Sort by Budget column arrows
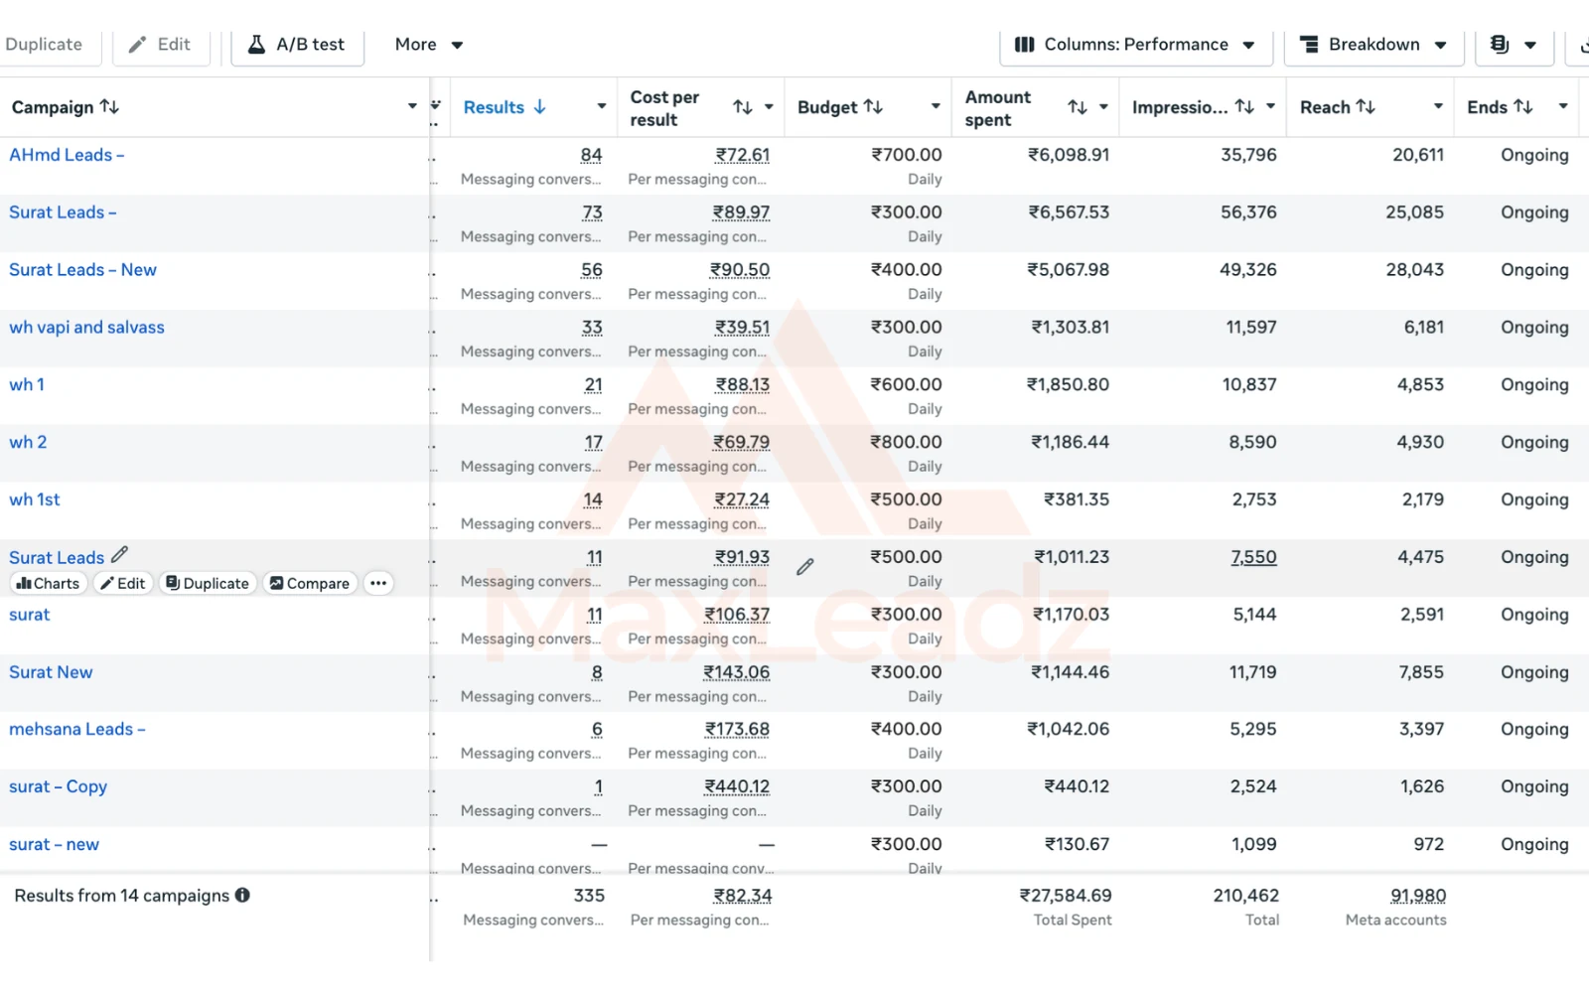This screenshot has height=993, width=1589. pos(873,106)
